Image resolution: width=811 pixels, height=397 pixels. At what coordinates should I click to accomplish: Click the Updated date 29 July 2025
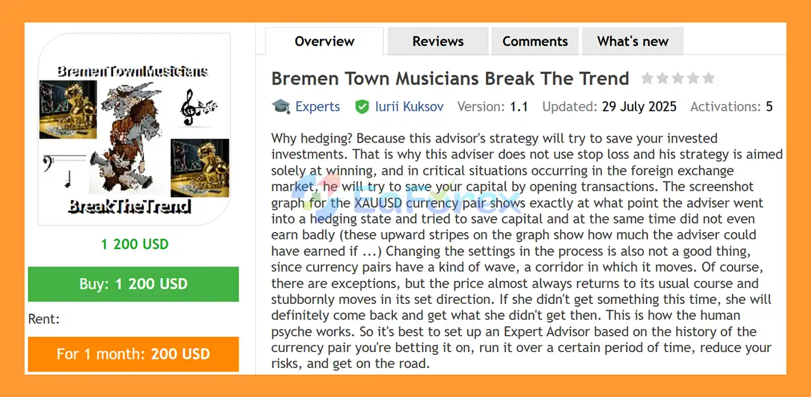coord(639,106)
